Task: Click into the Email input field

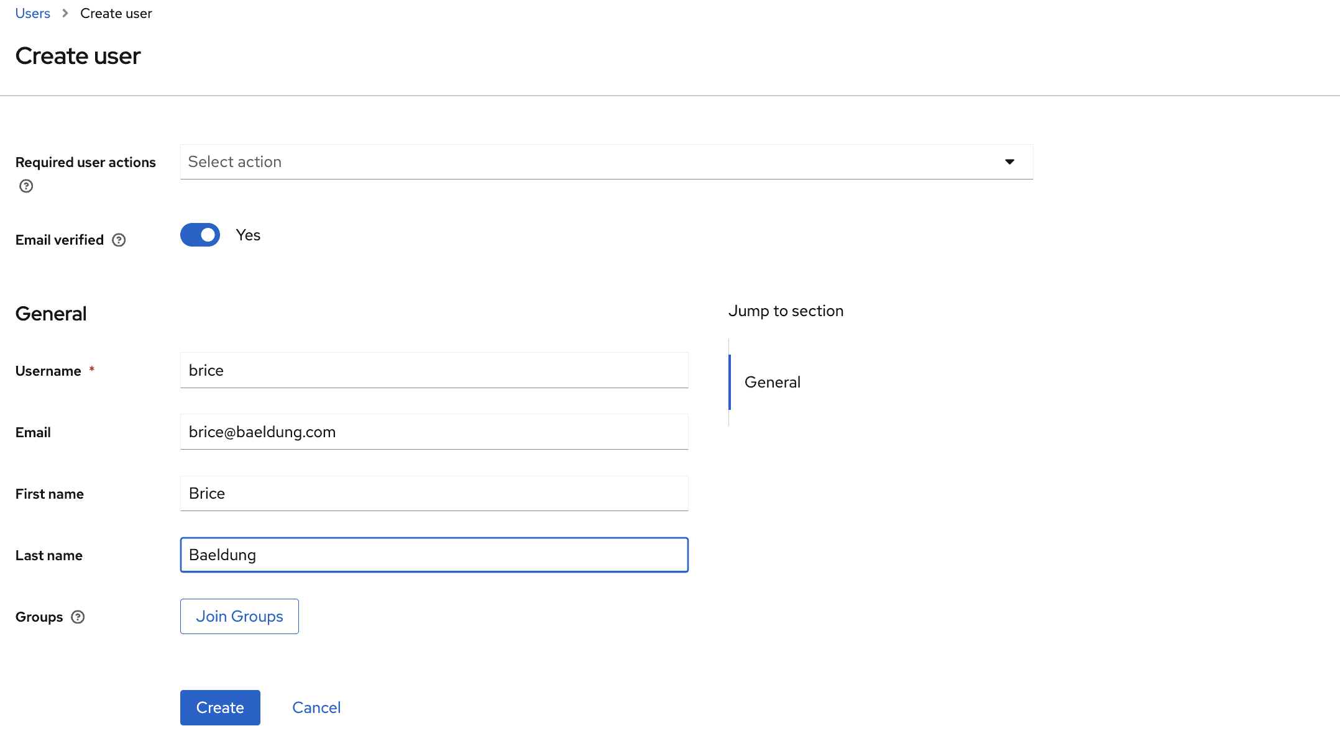Action: point(434,432)
